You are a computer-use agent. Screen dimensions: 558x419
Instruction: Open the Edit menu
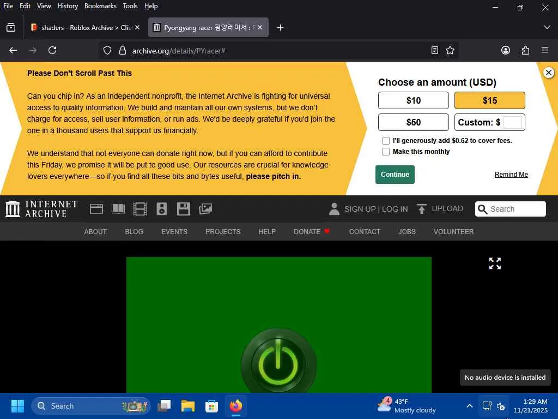point(25,6)
